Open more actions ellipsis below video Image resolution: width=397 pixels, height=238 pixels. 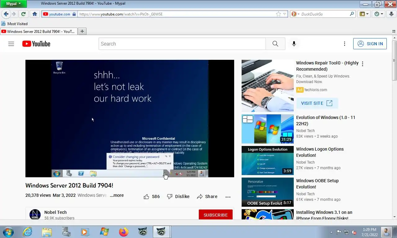tap(228, 197)
